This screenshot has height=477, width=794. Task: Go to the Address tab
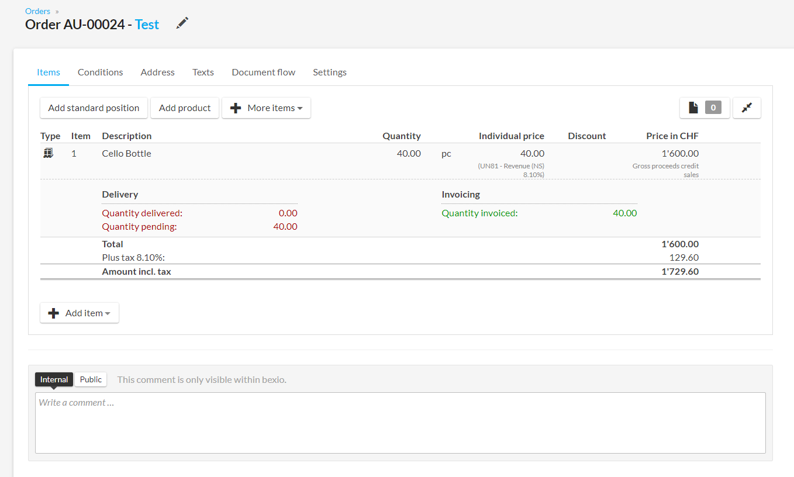pos(157,72)
